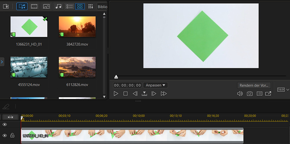The image size is (290, 144).
Task: Click timeline ruler at 00;16;20
Action: coord(213,116)
